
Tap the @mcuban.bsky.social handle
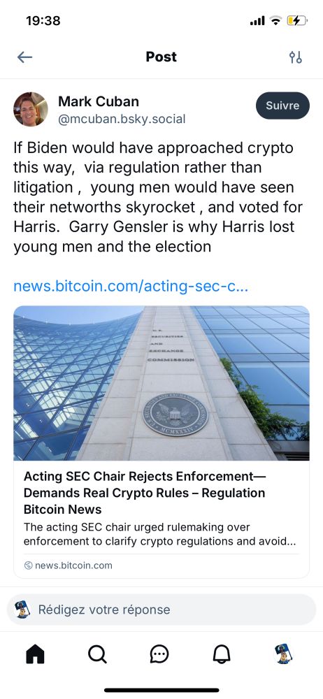[122, 119]
